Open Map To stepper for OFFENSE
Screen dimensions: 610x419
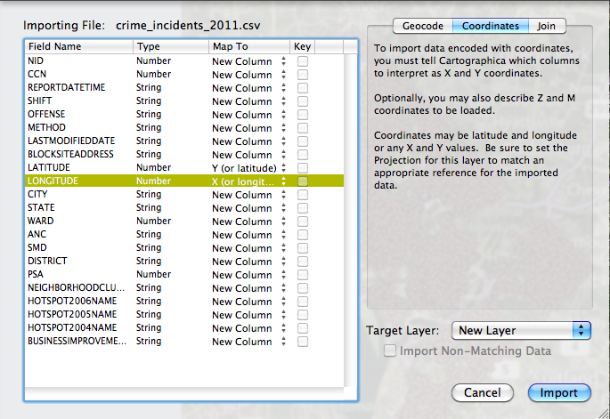pyautogui.click(x=284, y=115)
